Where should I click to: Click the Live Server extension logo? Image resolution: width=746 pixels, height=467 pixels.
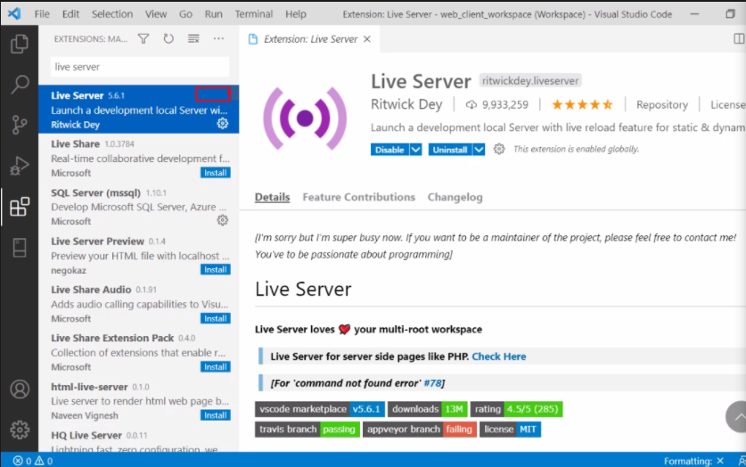point(305,119)
